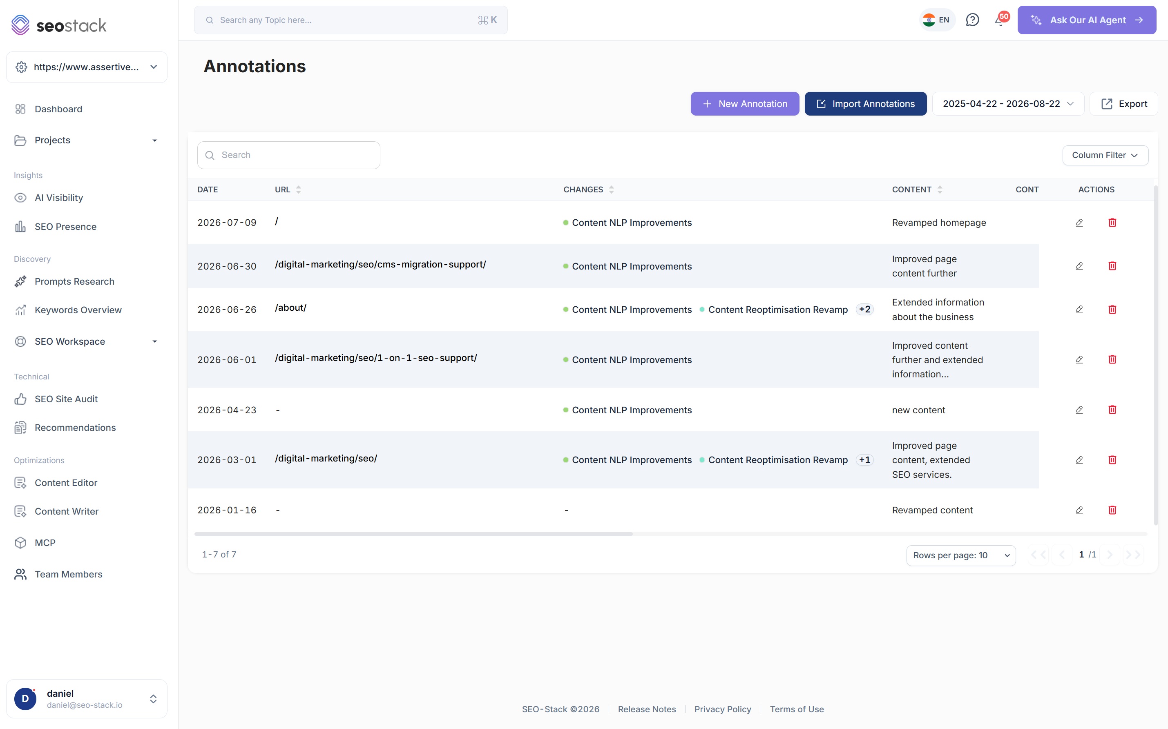
Task: Delete the 2026-07-09 annotation
Action: 1112,223
